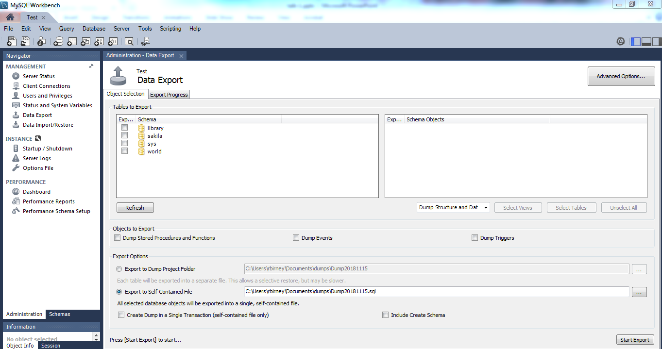Close the Administration - Data Export tab

pyautogui.click(x=181, y=56)
